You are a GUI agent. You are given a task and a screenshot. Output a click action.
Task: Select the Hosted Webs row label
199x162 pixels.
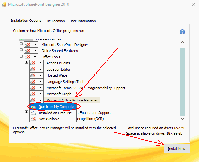pos(57,75)
